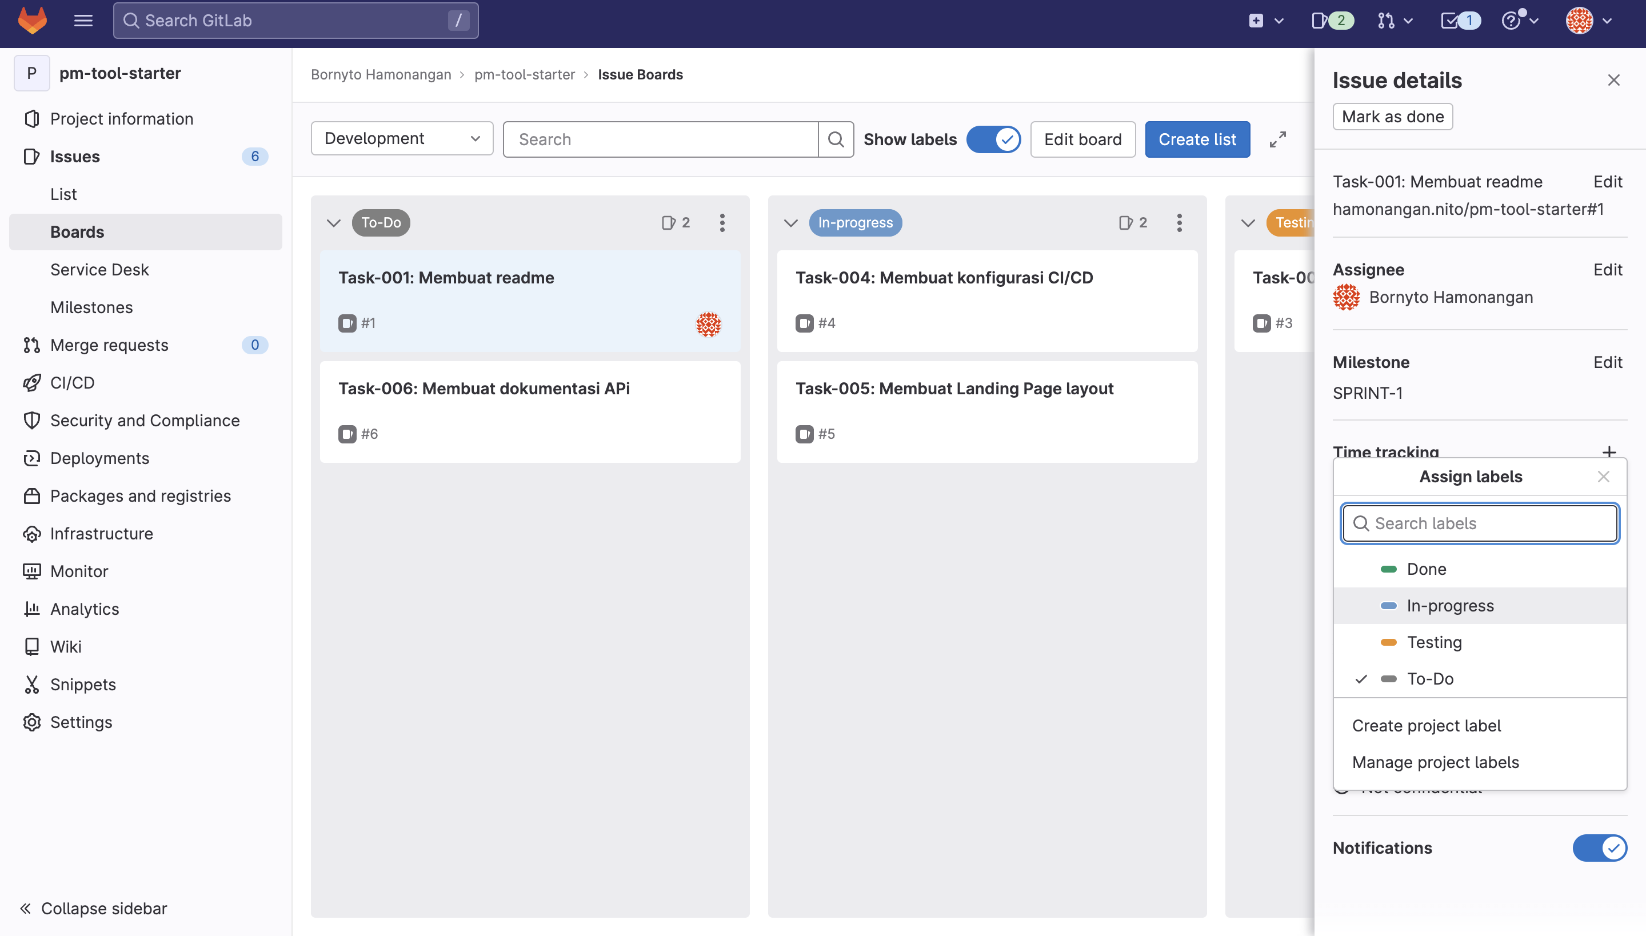
Task: Expand the Development board dropdown
Action: (x=401, y=139)
